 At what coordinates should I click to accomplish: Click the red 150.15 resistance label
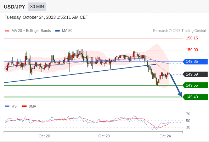pyautogui.click(x=192, y=38)
